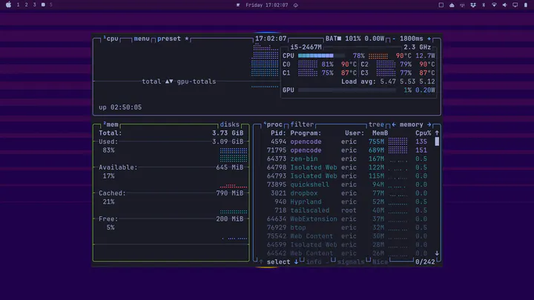Click the Apple logo in the top bar
Image resolution: width=534 pixels, height=300 pixels.
pyautogui.click(x=8, y=4)
